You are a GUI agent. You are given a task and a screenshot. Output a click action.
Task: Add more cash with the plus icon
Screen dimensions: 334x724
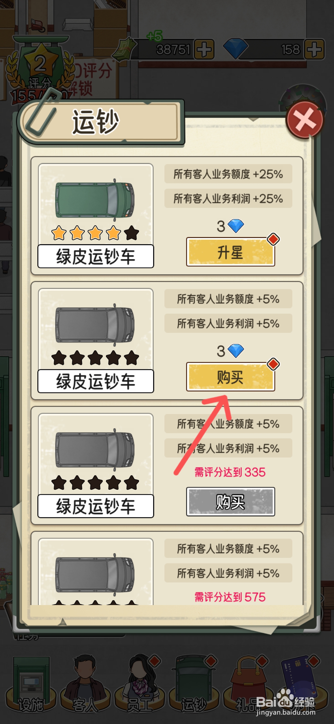(204, 49)
